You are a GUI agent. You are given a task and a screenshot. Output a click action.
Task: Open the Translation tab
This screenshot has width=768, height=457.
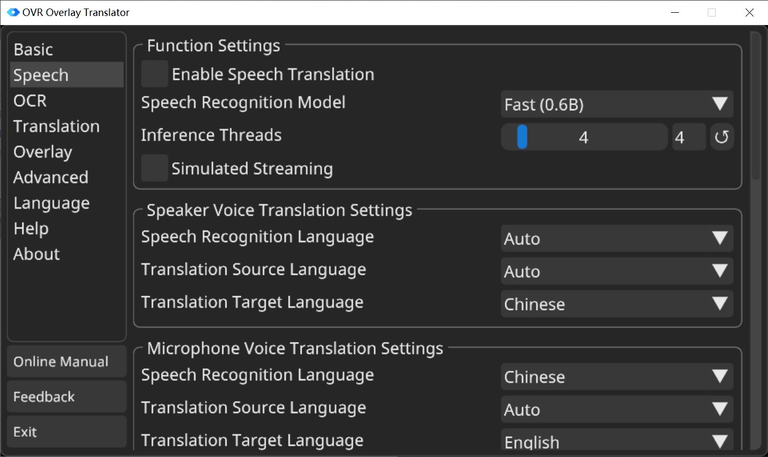(x=67, y=126)
